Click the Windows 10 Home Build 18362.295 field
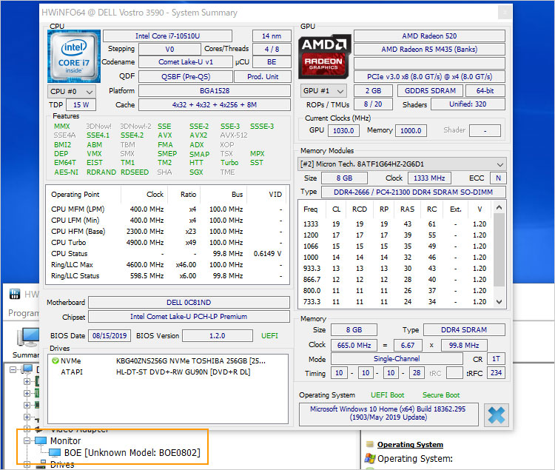Viewport: 555px width, 470px height. (388, 413)
